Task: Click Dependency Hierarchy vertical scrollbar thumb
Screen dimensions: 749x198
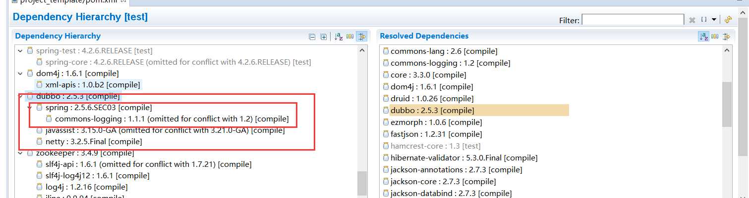Action: point(362,183)
